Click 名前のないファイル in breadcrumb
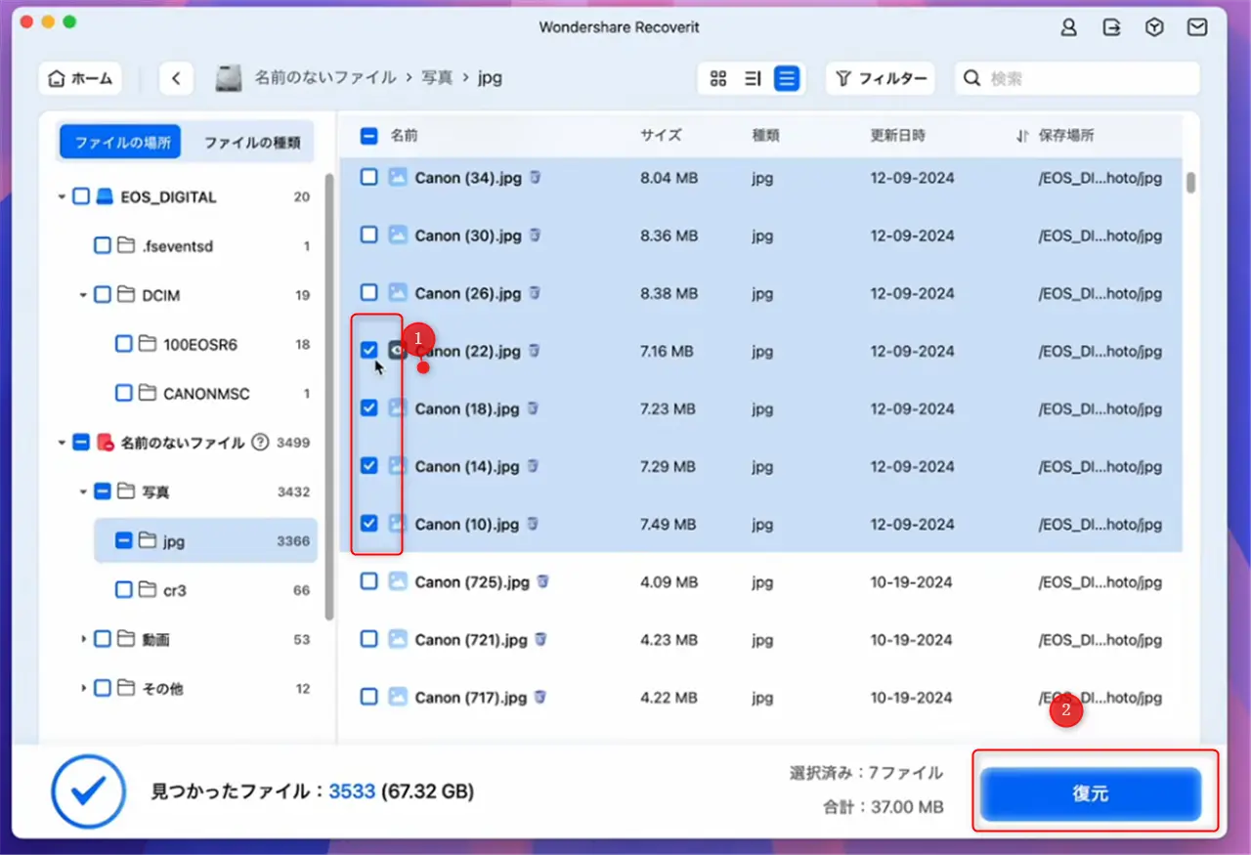 325,78
